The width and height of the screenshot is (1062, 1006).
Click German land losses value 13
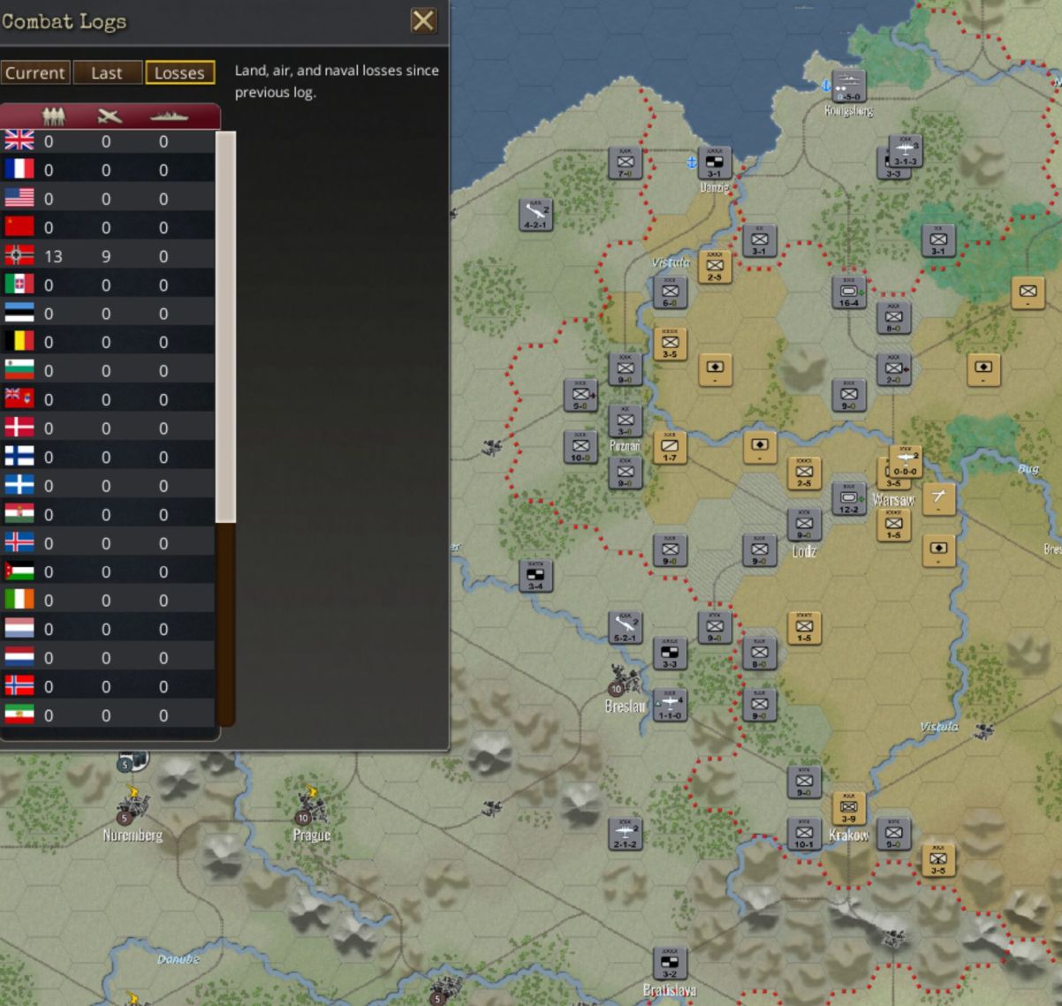(x=53, y=256)
